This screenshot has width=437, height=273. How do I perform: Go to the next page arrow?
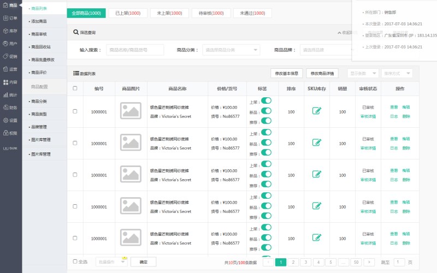[x=369, y=262]
